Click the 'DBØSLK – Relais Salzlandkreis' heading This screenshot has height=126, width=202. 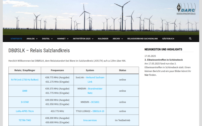pyautogui.click(x=39, y=50)
